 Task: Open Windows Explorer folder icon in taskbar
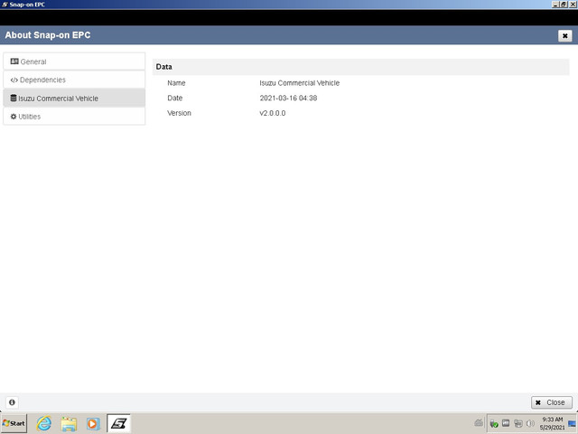point(69,424)
